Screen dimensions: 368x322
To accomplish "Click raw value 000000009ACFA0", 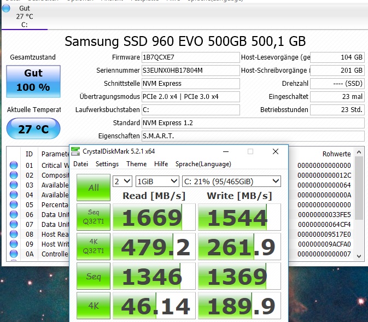I will pyautogui.click(x=324, y=244).
